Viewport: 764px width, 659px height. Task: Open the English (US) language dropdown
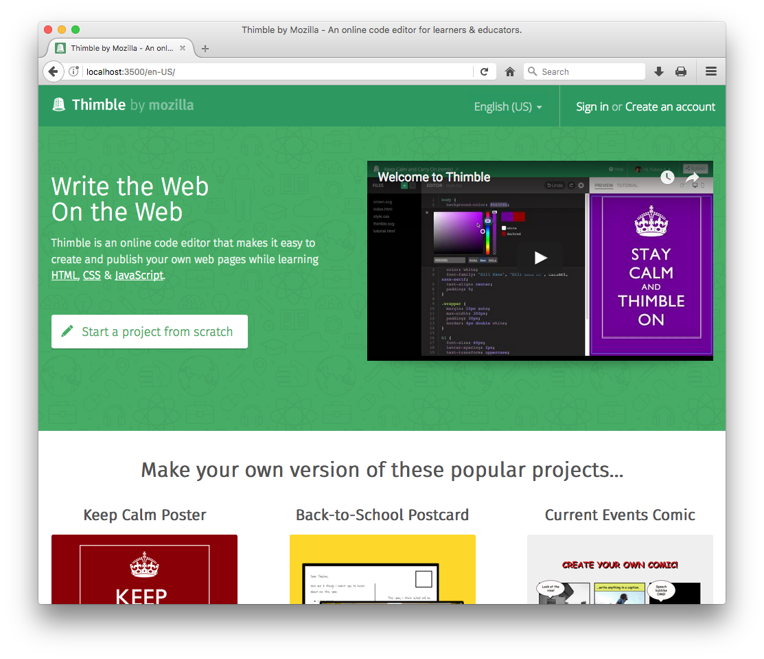(x=507, y=107)
